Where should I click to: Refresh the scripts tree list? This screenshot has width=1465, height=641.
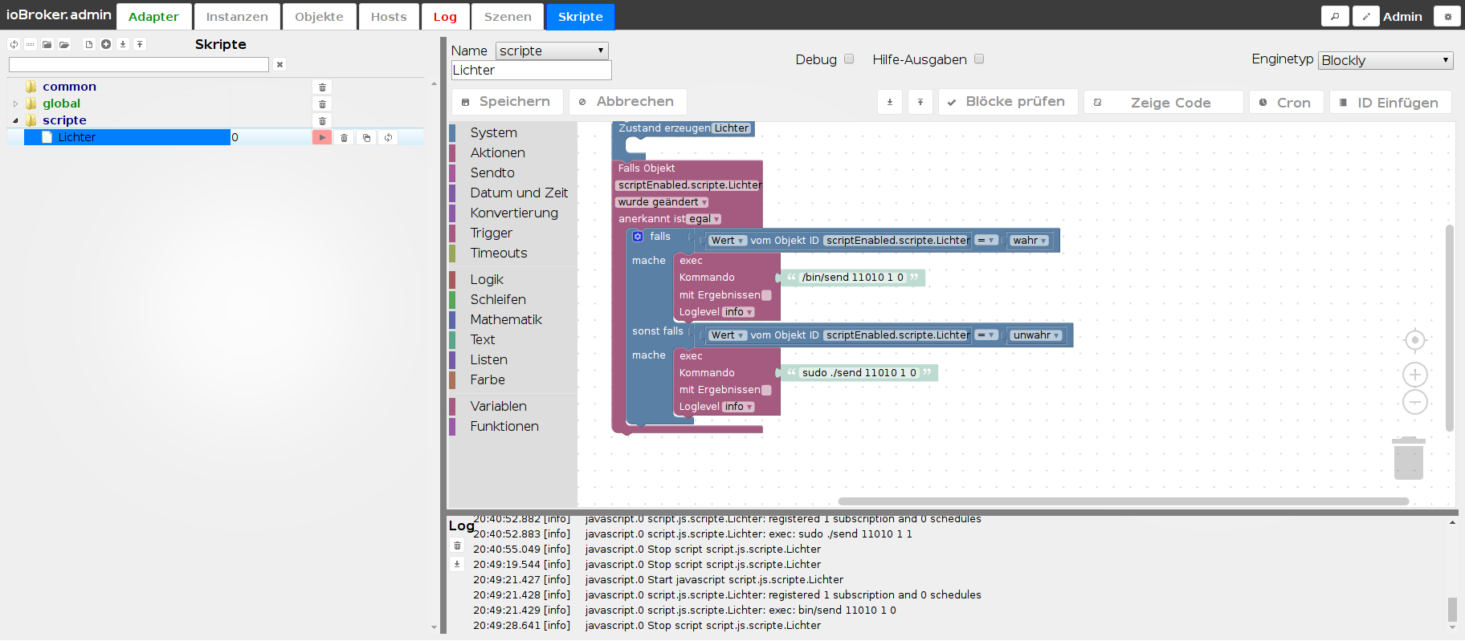pyautogui.click(x=14, y=44)
